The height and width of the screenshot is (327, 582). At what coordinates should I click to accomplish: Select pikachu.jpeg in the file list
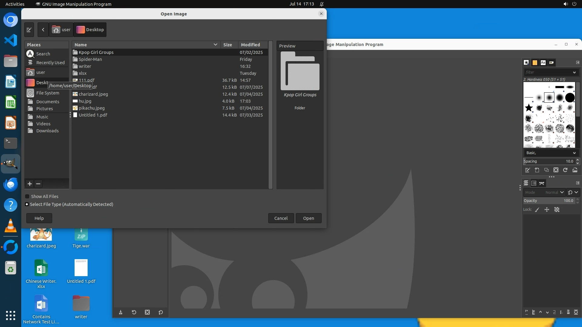click(92, 108)
